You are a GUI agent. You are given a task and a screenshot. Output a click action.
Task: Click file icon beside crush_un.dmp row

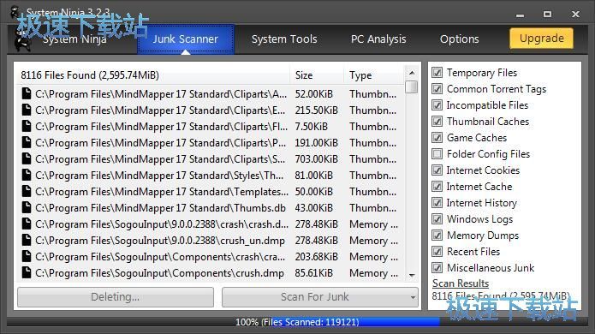tap(27, 241)
